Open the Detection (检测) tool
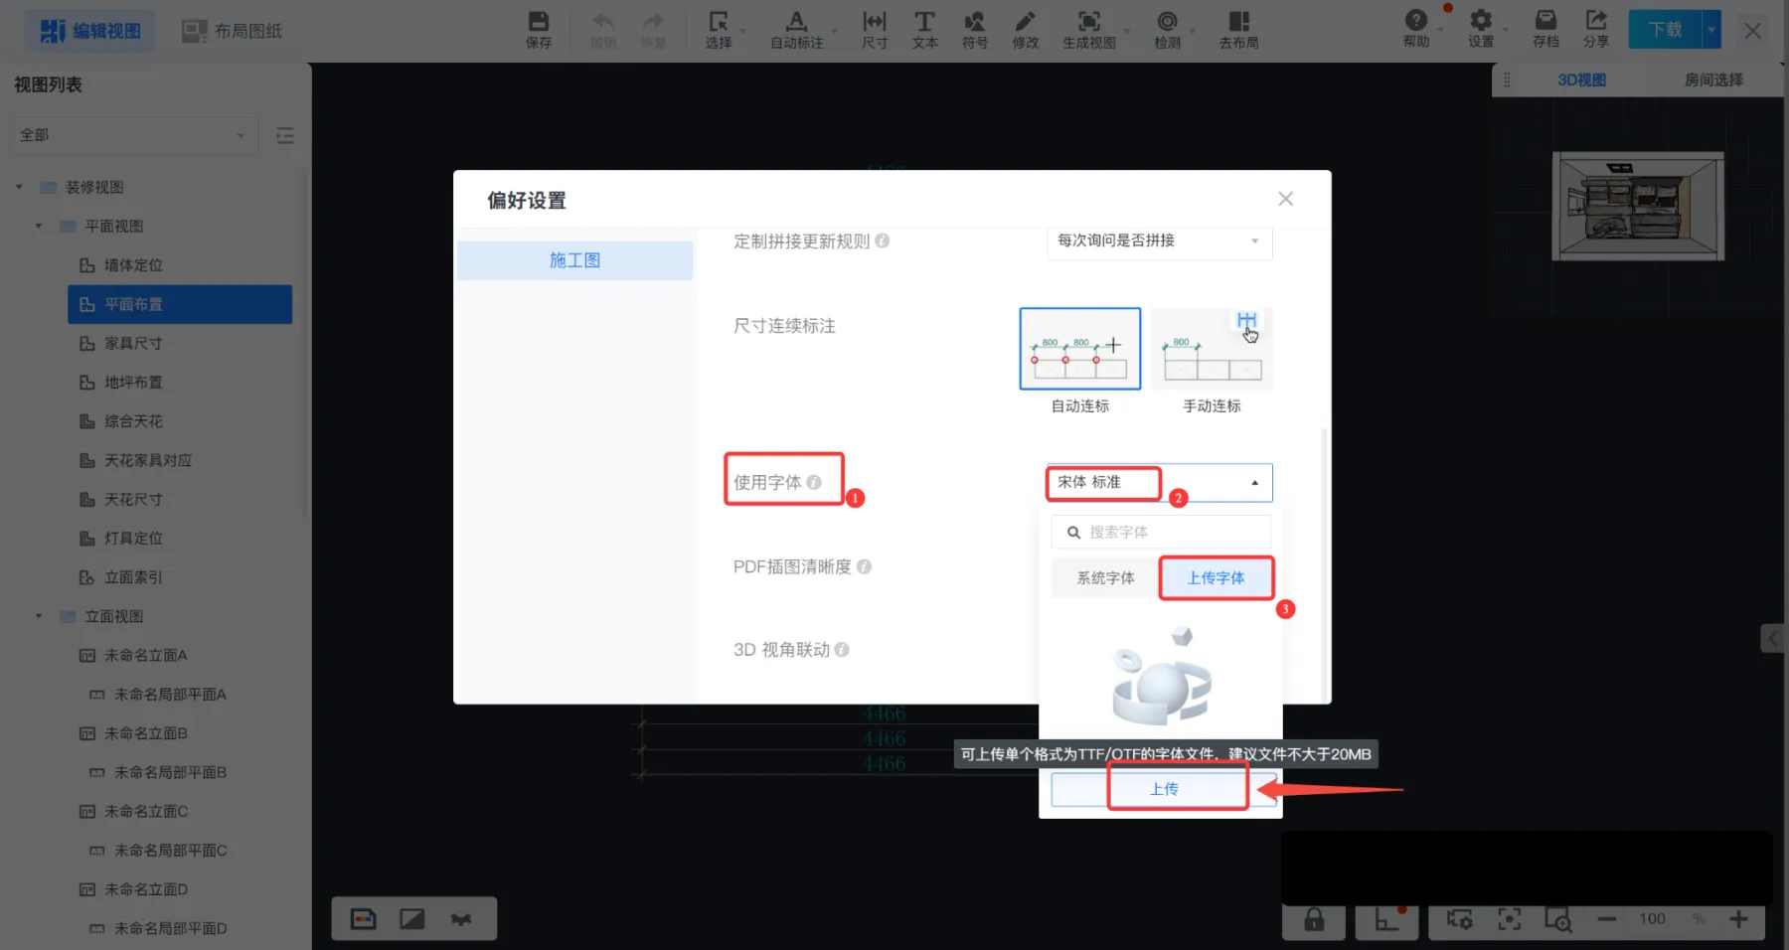1789x950 pixels. 1167,29
